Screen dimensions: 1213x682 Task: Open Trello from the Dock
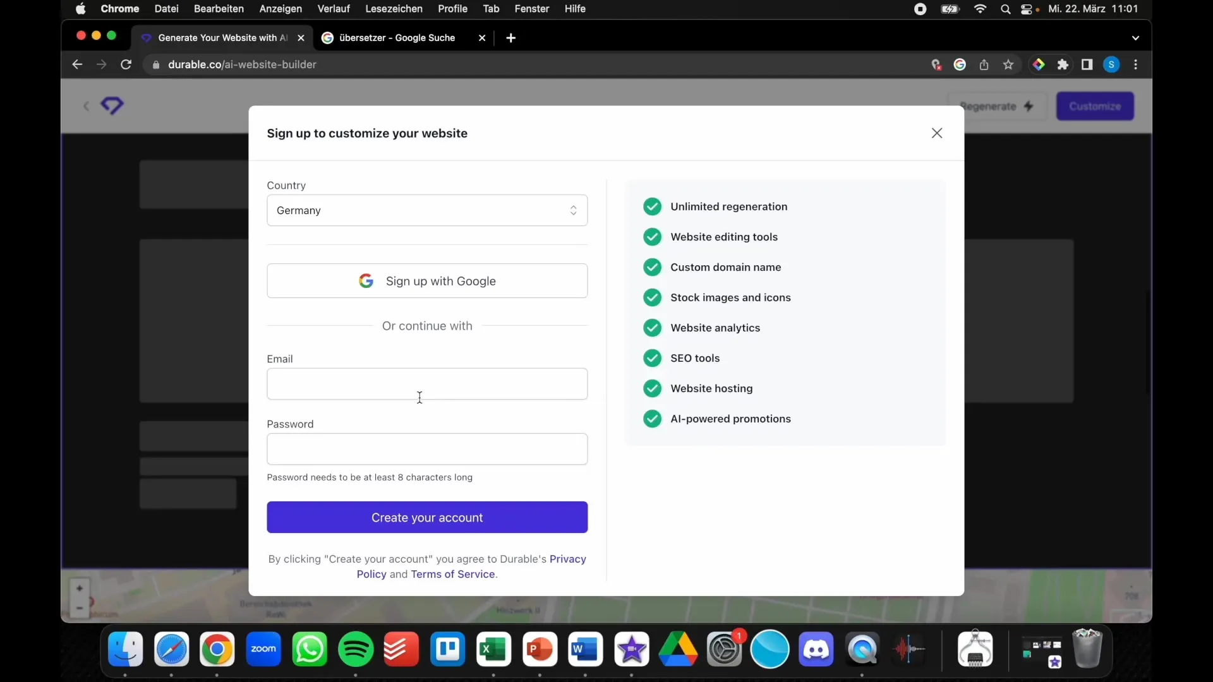coord(448,649)
